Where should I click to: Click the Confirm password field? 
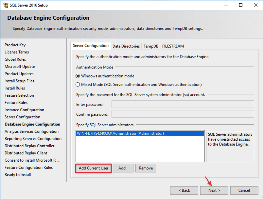tap(182, 114)
